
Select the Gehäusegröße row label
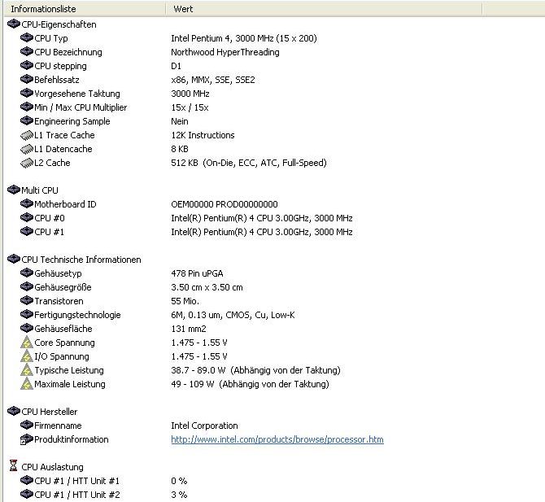coord(63,287)
